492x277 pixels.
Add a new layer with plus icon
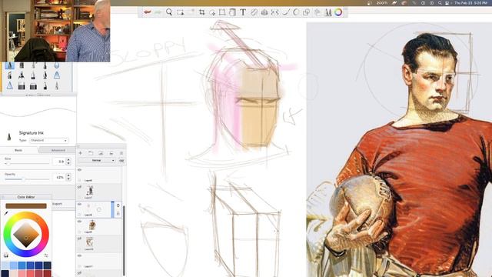point(80,153)
